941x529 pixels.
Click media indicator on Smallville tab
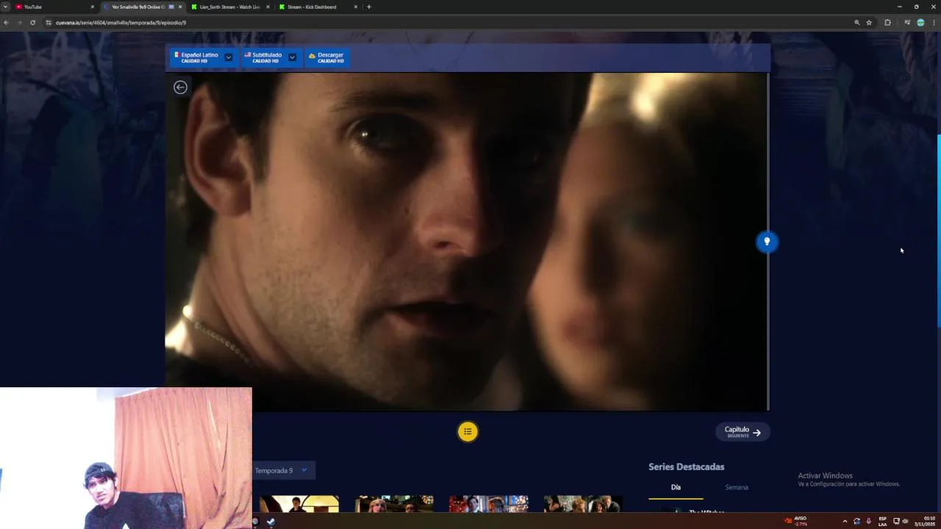[x=171, y=7]
